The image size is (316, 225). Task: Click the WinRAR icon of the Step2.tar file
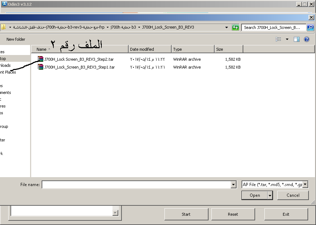click(40, 59)
